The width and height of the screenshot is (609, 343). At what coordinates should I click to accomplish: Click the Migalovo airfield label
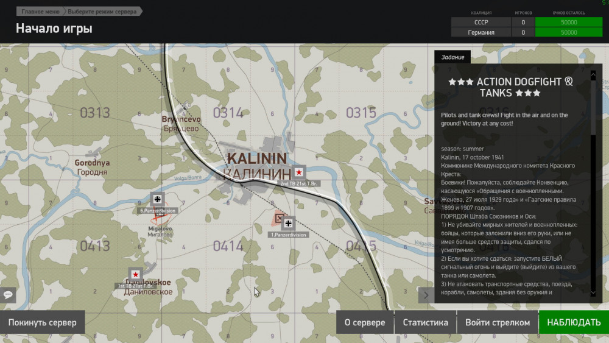pos(160,229)
